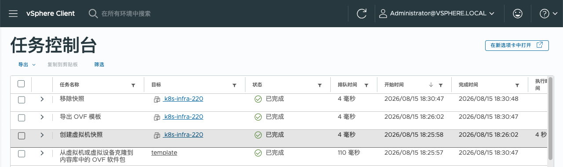Click completed status icon in 导出 OVF 模板 row
The width and height of the screenshot is (563, 167).
(258, 117)
